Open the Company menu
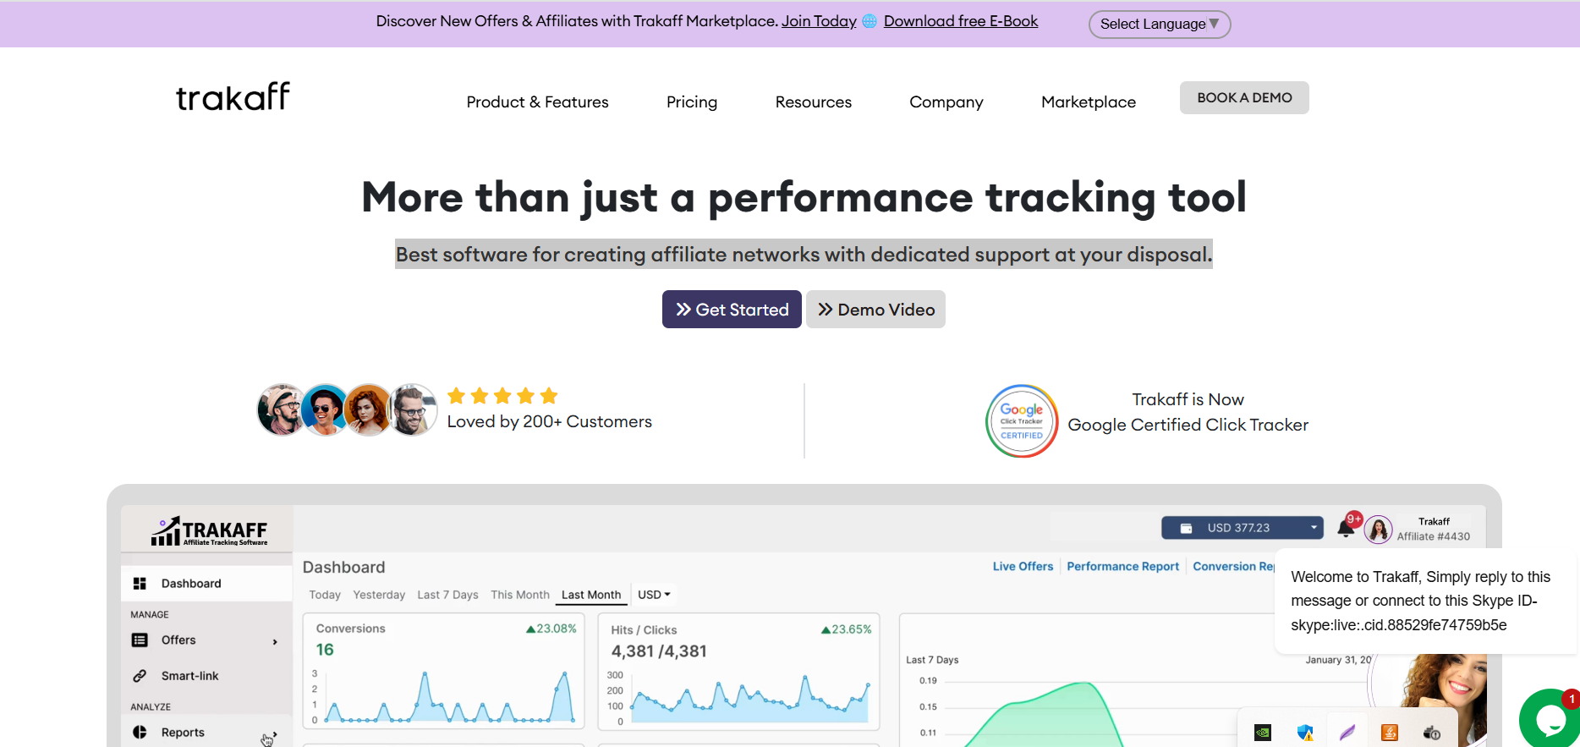 point(946,102)
